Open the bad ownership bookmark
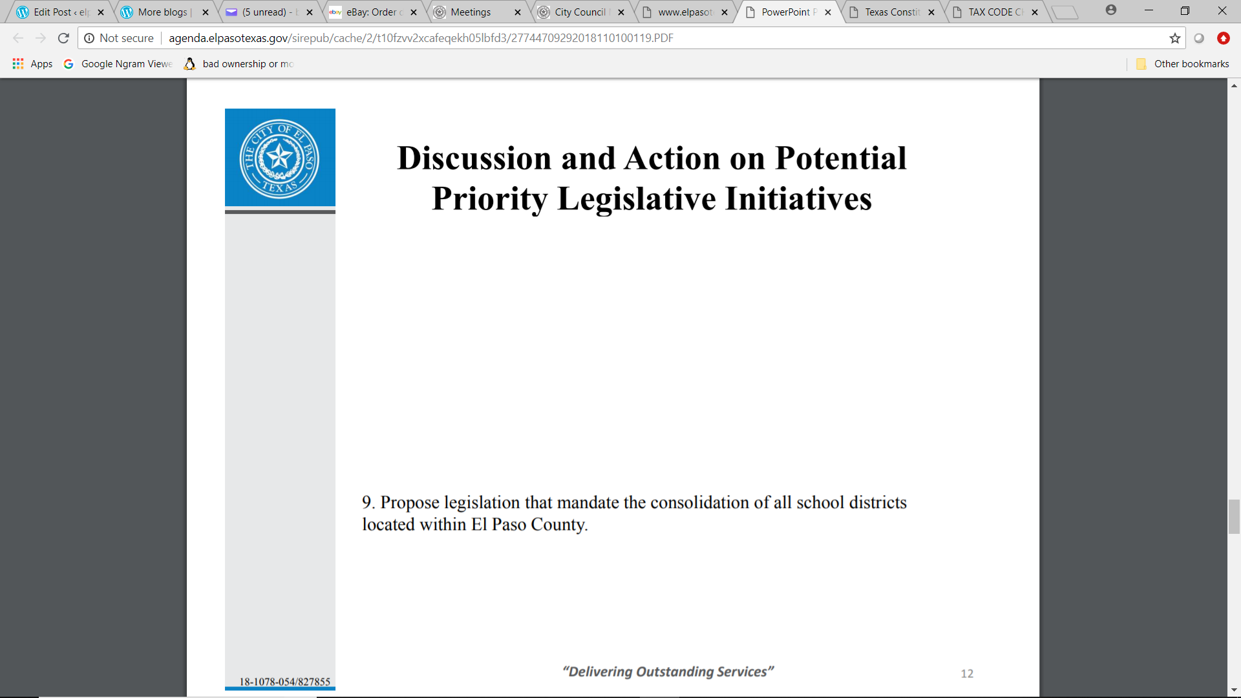Image resolution: width=1241 pixels, height=698 pixels. coord(239,63)
